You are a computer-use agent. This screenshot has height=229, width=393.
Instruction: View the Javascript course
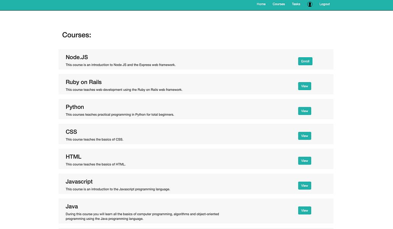point(304,185)
